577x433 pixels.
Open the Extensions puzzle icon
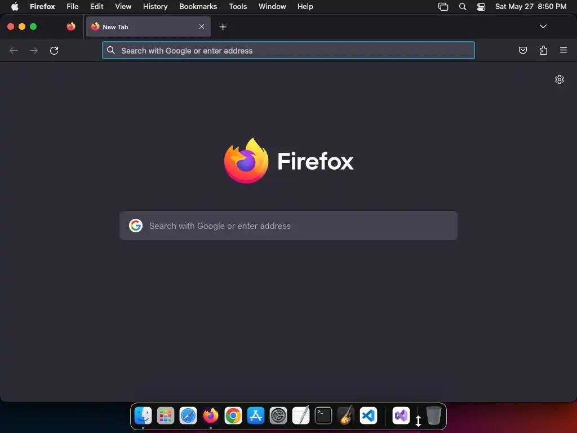pyautogui.click(x=543, y=50)
